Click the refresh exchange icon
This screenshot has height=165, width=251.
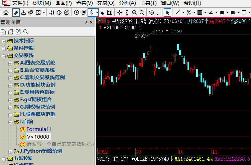[x=30, y=12]
